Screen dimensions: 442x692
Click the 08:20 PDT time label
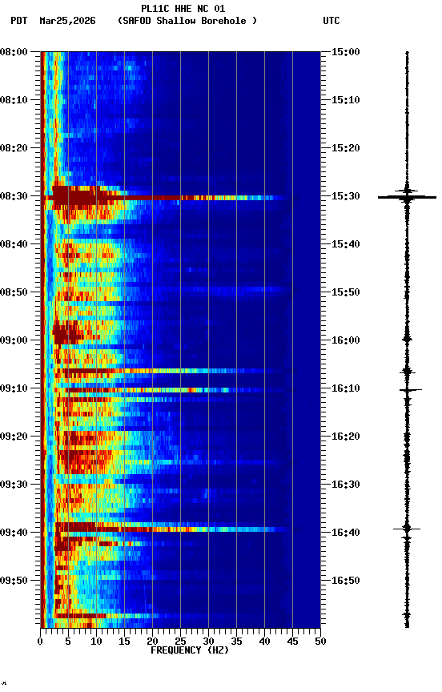click(14, 148)
